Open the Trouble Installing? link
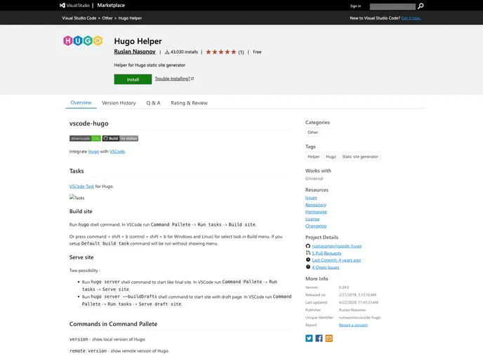This screenshot has height=359, width=483. tap(174, 79)
